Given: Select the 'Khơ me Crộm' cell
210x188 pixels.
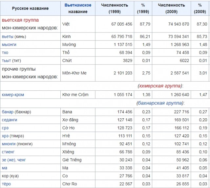Looking at the screenshot, I should click(x=78, y=95).
